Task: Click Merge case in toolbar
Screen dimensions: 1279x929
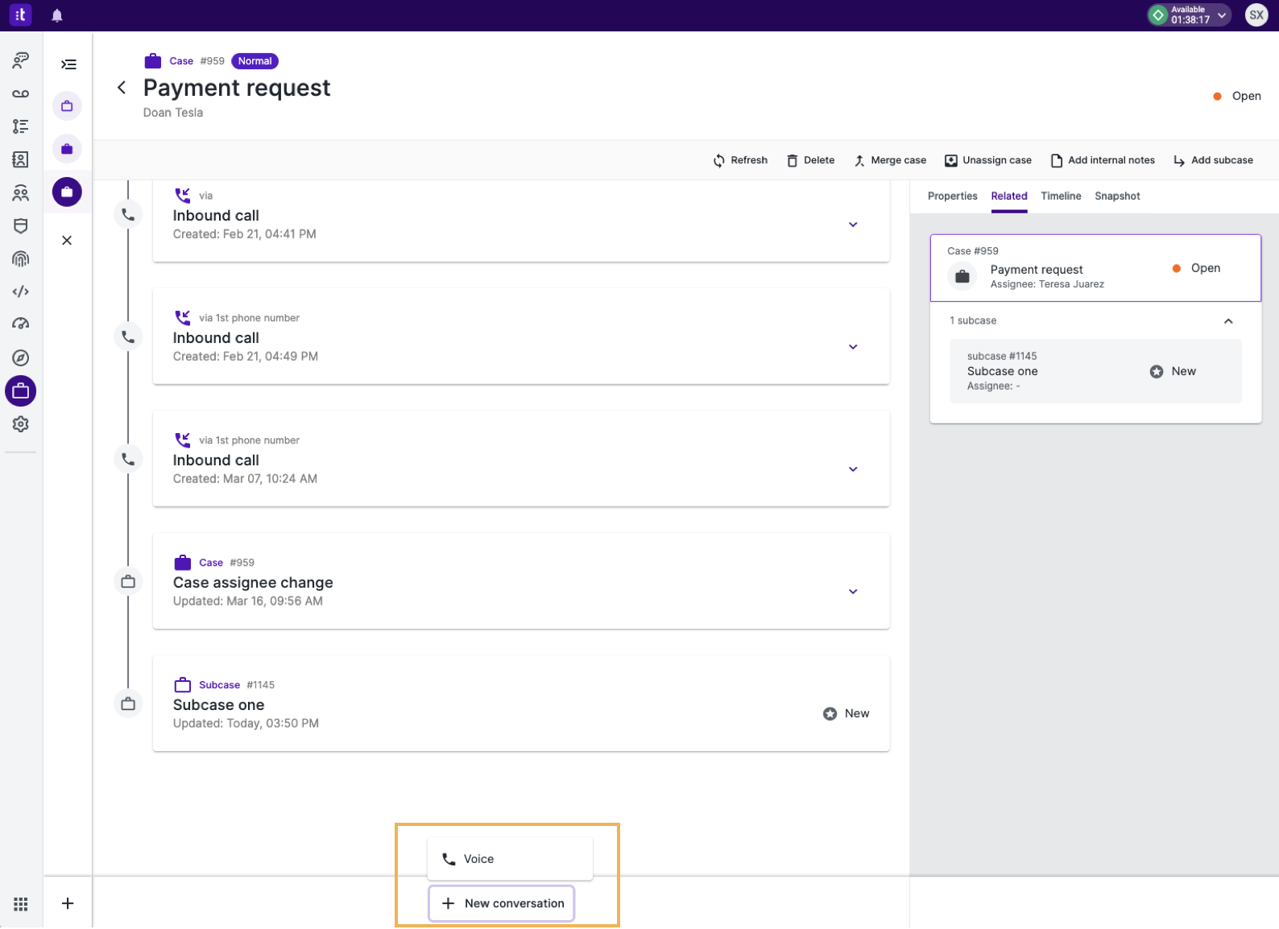Action: click(x=890, y=160)
